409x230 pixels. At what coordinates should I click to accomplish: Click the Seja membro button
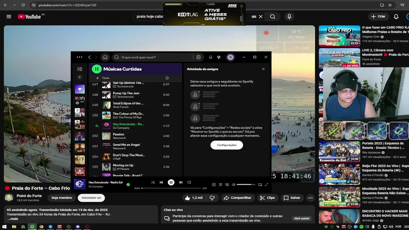click(x=62, y=198)
